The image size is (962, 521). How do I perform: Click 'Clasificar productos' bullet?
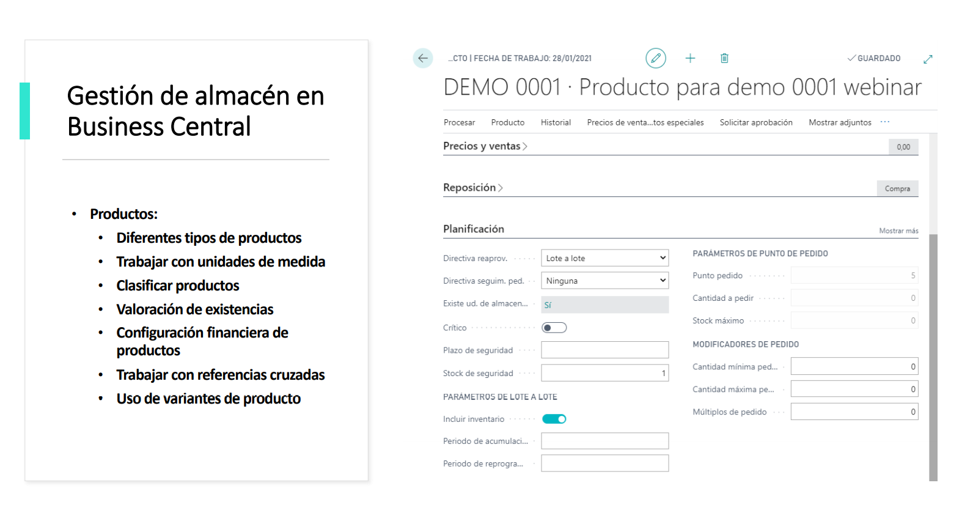(178, 286)
